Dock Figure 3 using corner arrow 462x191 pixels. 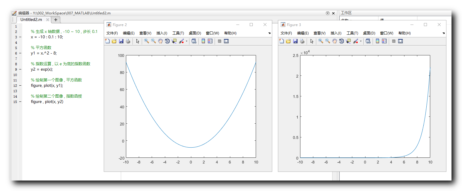point(443,33)
